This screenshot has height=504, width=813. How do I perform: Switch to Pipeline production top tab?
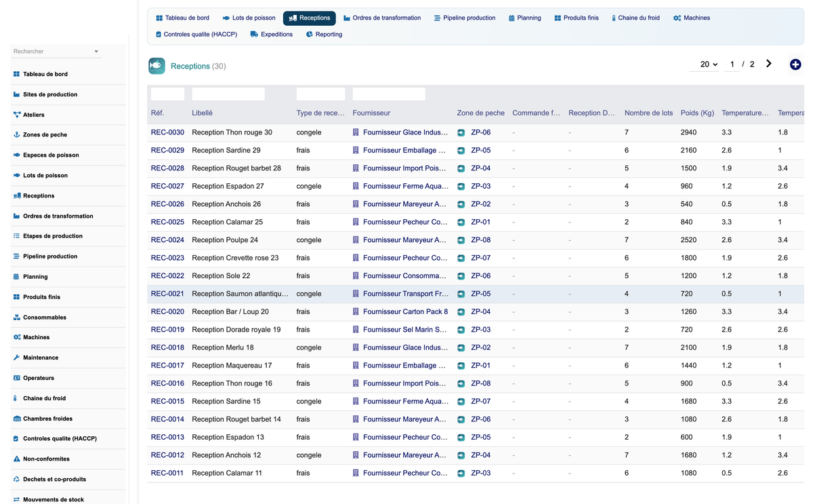click(x=465, y=18)
